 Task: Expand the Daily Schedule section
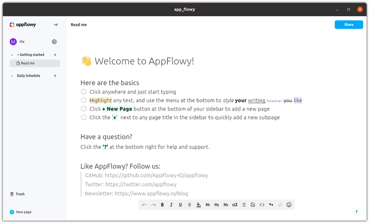click(x=12, y=76)
